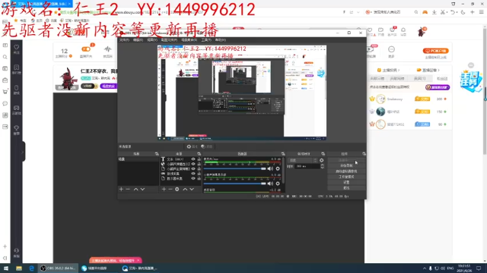Remove the selected scene with the minus icon
Viewport: 487px width, 273px height.
[x=128, y=189]
